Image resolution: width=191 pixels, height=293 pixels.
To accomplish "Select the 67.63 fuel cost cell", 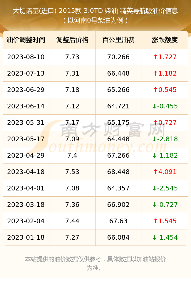I will coord(118,221).
